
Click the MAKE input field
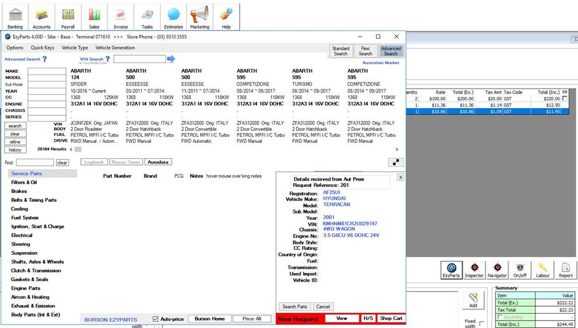pos(47,71)
